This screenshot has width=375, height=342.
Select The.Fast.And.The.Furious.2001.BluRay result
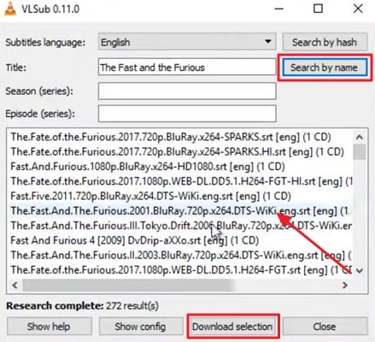click(181, 211)
